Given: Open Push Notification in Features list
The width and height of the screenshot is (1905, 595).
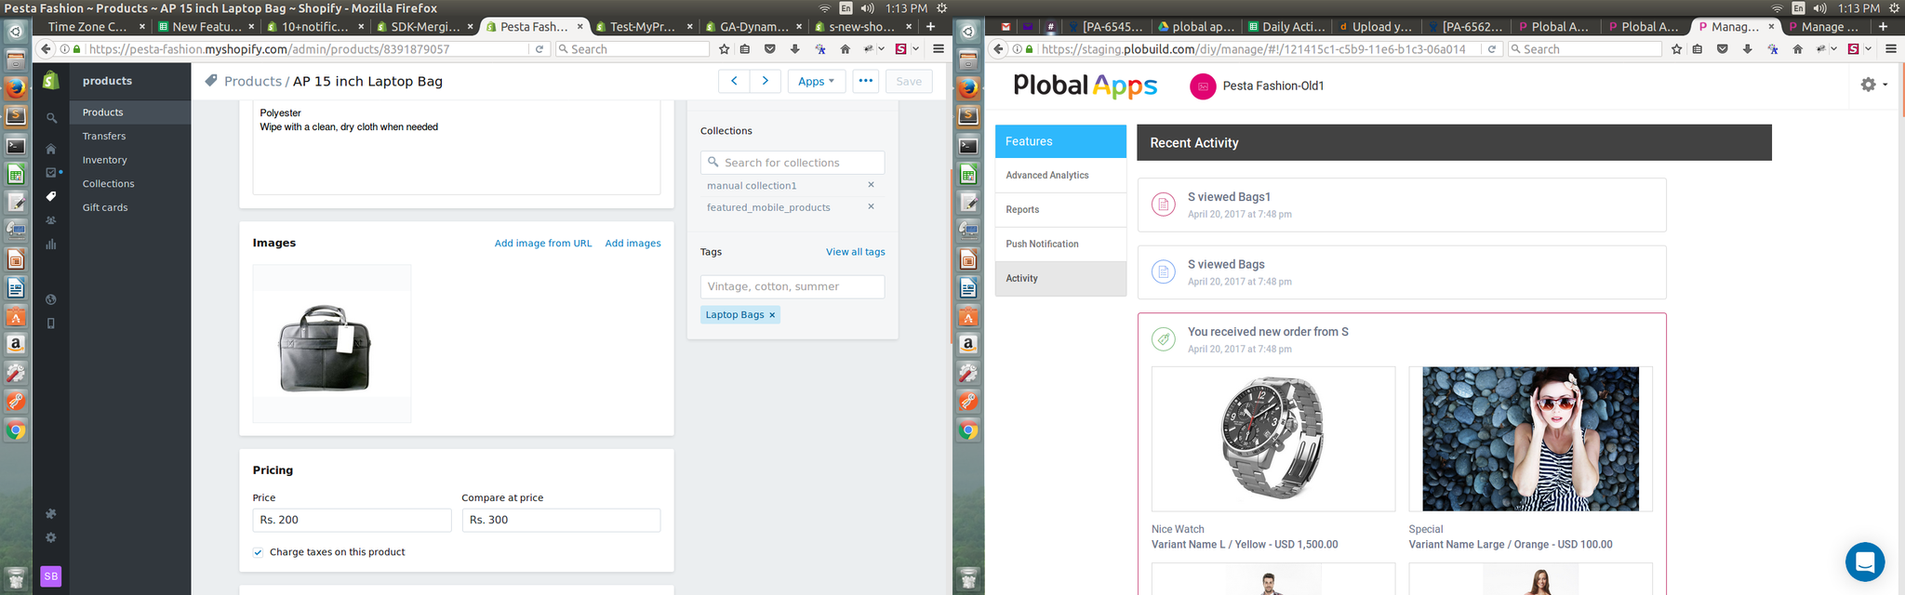Looking at the screenshot, I should coord(1042,244).
